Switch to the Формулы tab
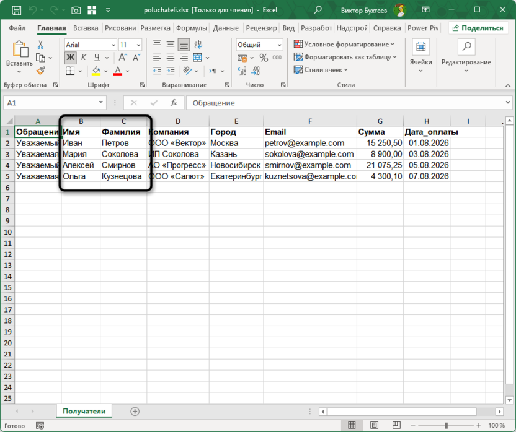This screenshot has height=432, width=516. [x=191, y=28]
